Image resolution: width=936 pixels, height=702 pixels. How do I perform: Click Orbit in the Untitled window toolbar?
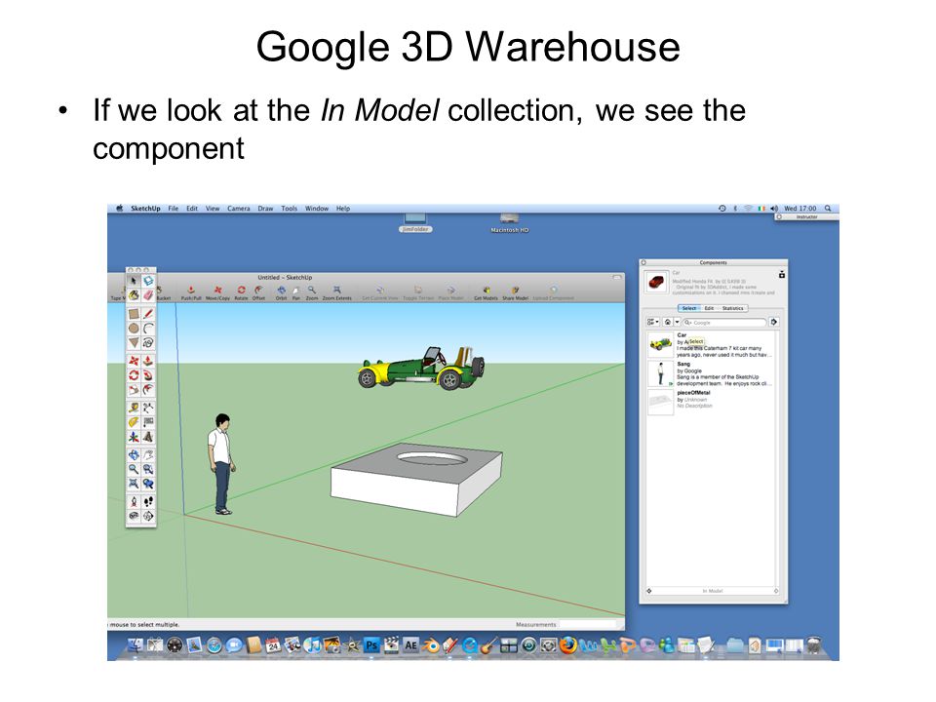tap(281, 292)
